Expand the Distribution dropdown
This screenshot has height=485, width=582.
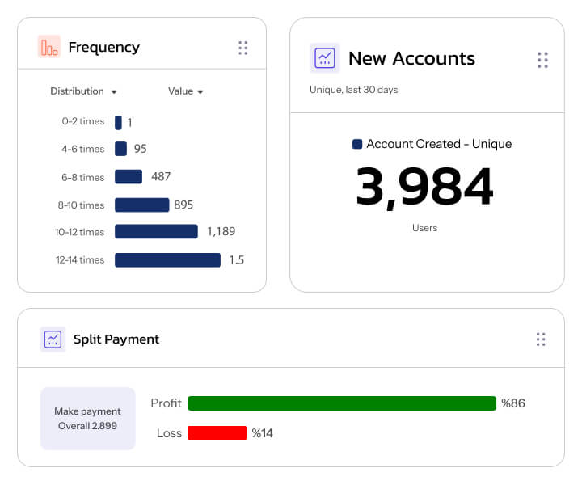coord(83,91)
